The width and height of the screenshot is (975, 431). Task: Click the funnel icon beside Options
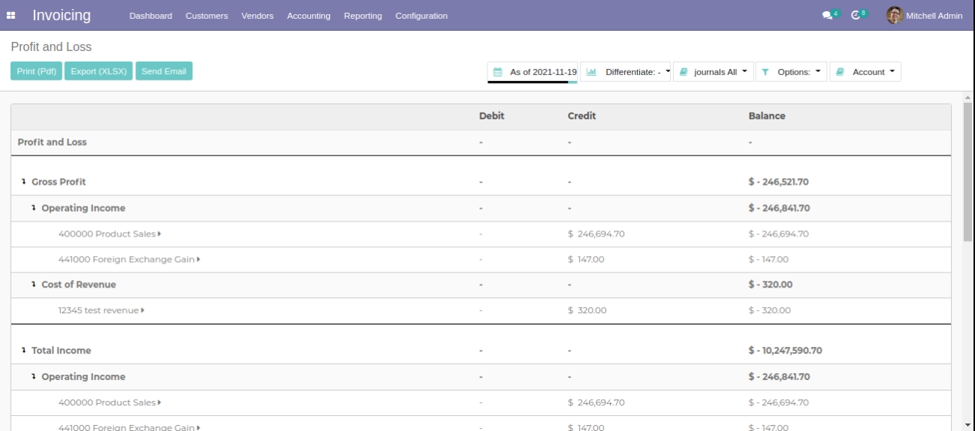point(765,72)
